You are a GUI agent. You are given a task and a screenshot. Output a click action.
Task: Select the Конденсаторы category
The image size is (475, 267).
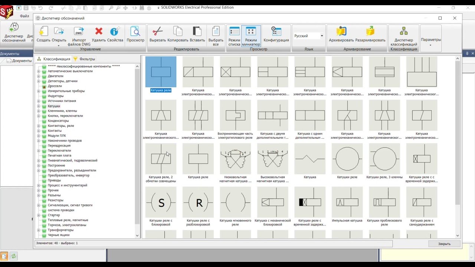pyautogui.click(x=58, y=121)
